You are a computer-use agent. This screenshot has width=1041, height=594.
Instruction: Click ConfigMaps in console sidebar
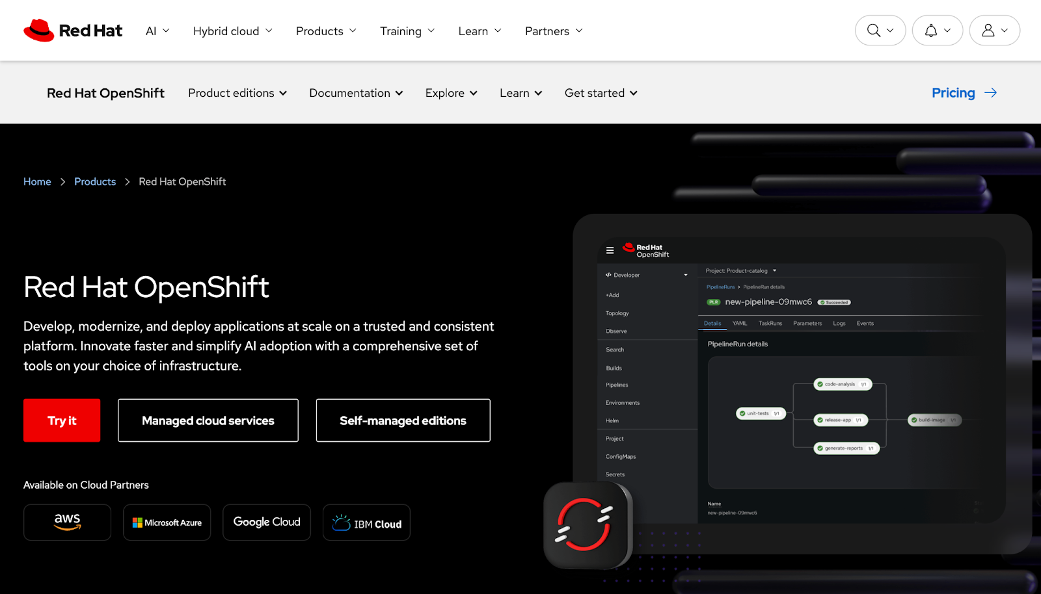621,457
